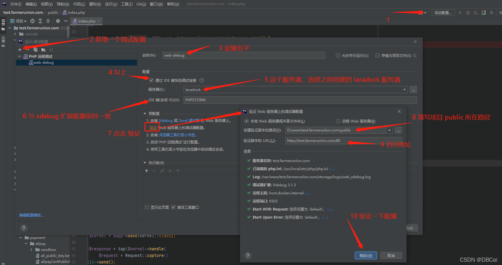Screen dimensions: 502x265
Task: Click the save configuration to folder icon
Action: pos(43,50)
